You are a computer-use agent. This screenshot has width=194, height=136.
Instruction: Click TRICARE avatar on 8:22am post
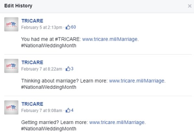(11, 66)
